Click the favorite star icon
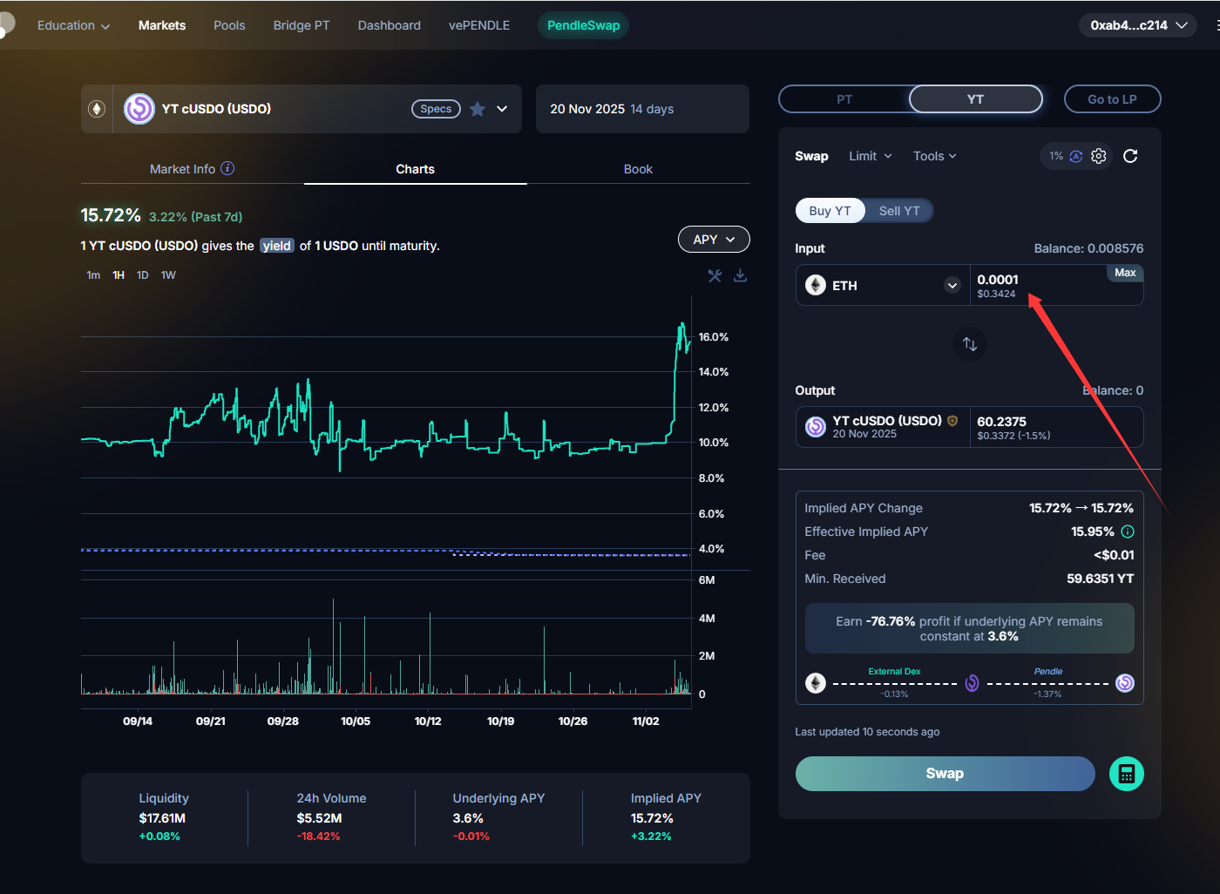The width and height of the screenshot is (1220, 894). [x=478, y=109]
